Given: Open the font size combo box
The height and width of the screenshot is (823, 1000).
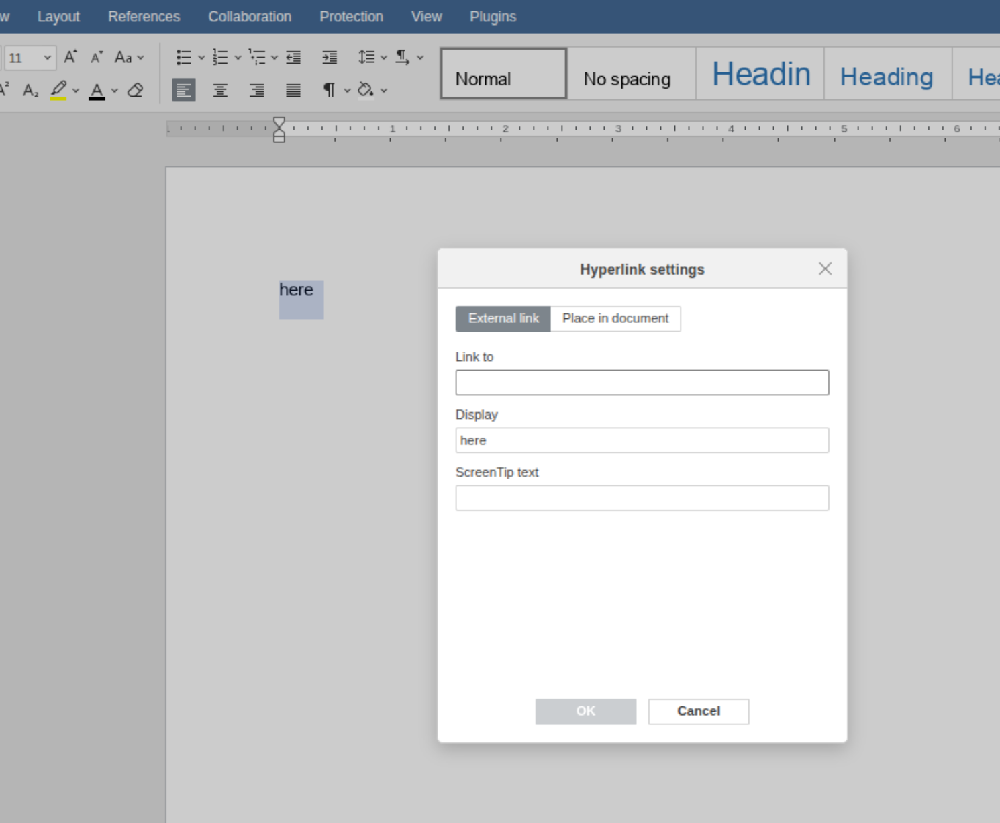Looking at the screenshot, I should pyautogui.click(x=30, y=58).
